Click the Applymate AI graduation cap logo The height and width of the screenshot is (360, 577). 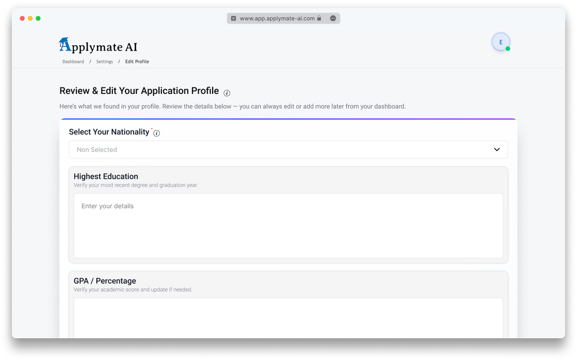point(65,45)
